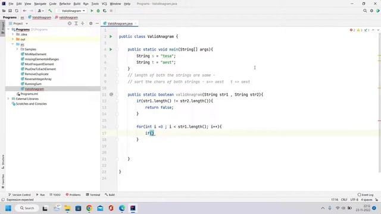Click the Reload from disk icon
The height and width of the screenshot is (214, 381).
(17, 11)
